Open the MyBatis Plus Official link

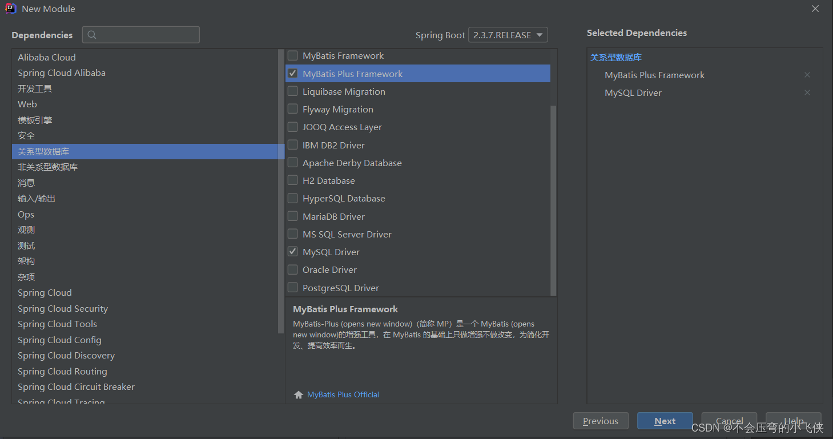(x=343, y=394)
